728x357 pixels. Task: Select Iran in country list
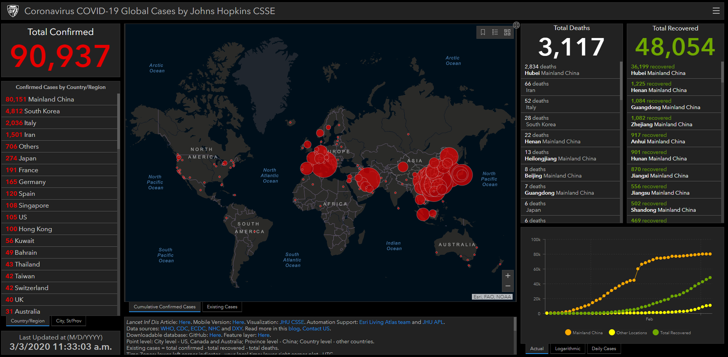[x=59, y=135]
